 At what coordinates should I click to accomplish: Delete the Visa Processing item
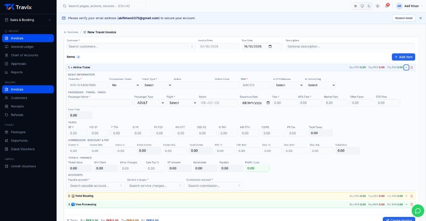(411, 204)
